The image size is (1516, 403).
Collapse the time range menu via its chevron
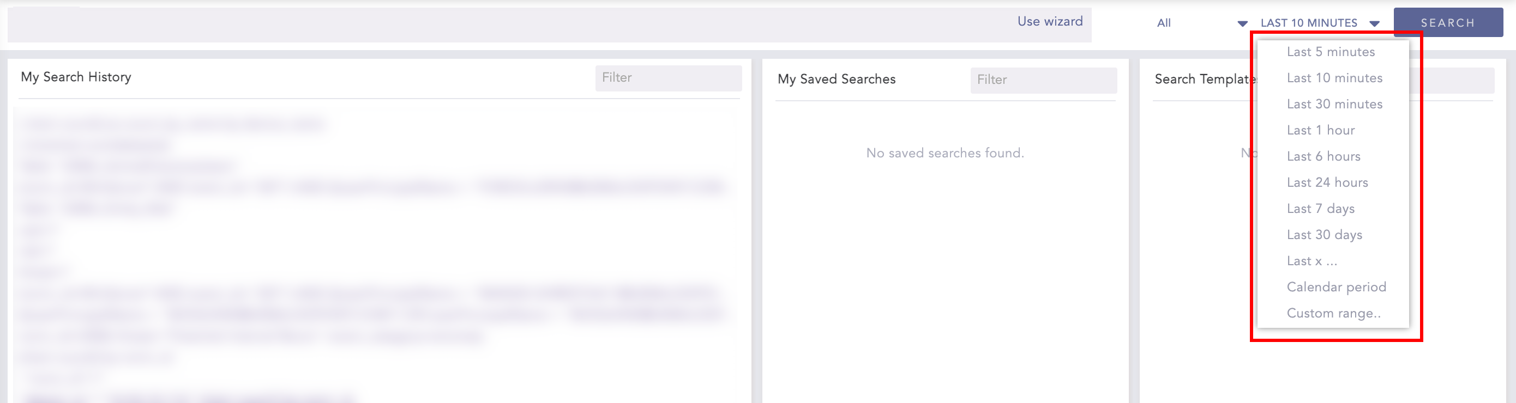click(x=1375, y=23)
